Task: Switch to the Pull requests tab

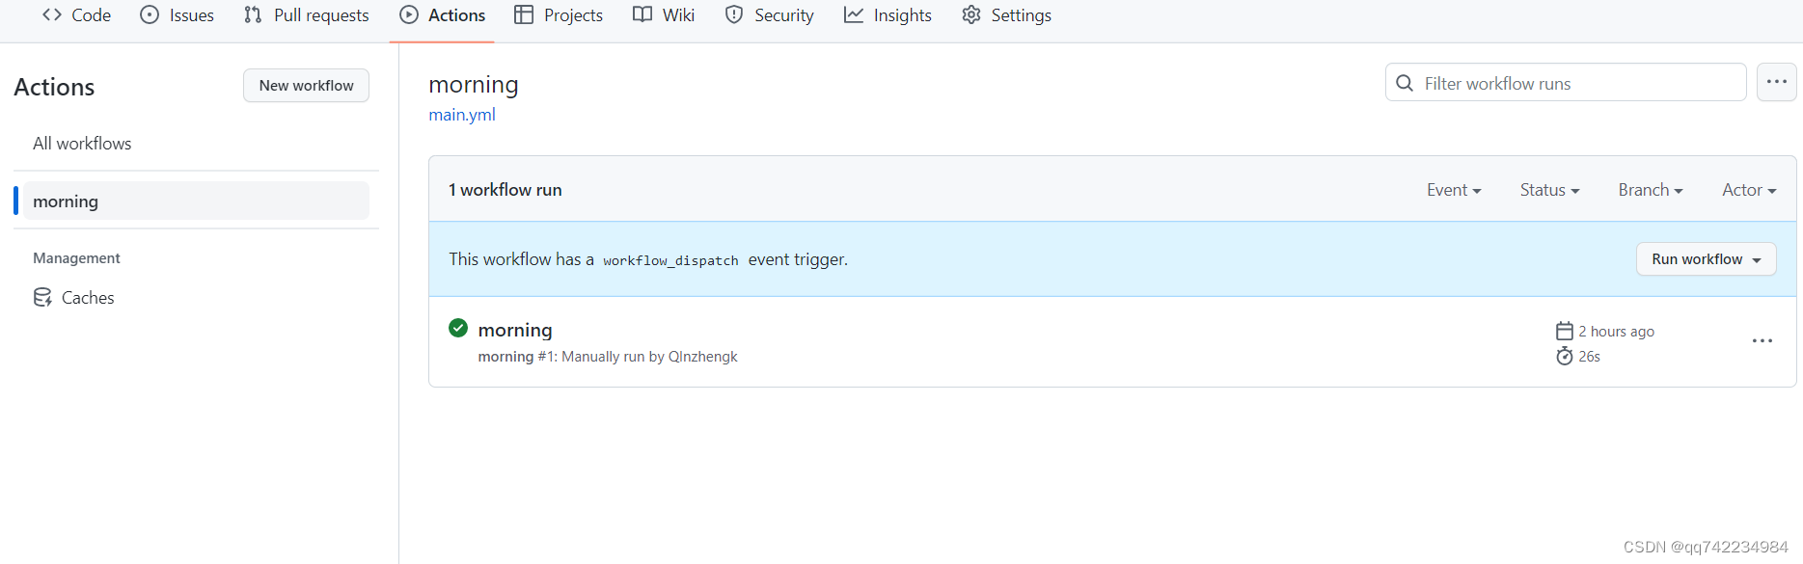Action: tap(307, 15)
